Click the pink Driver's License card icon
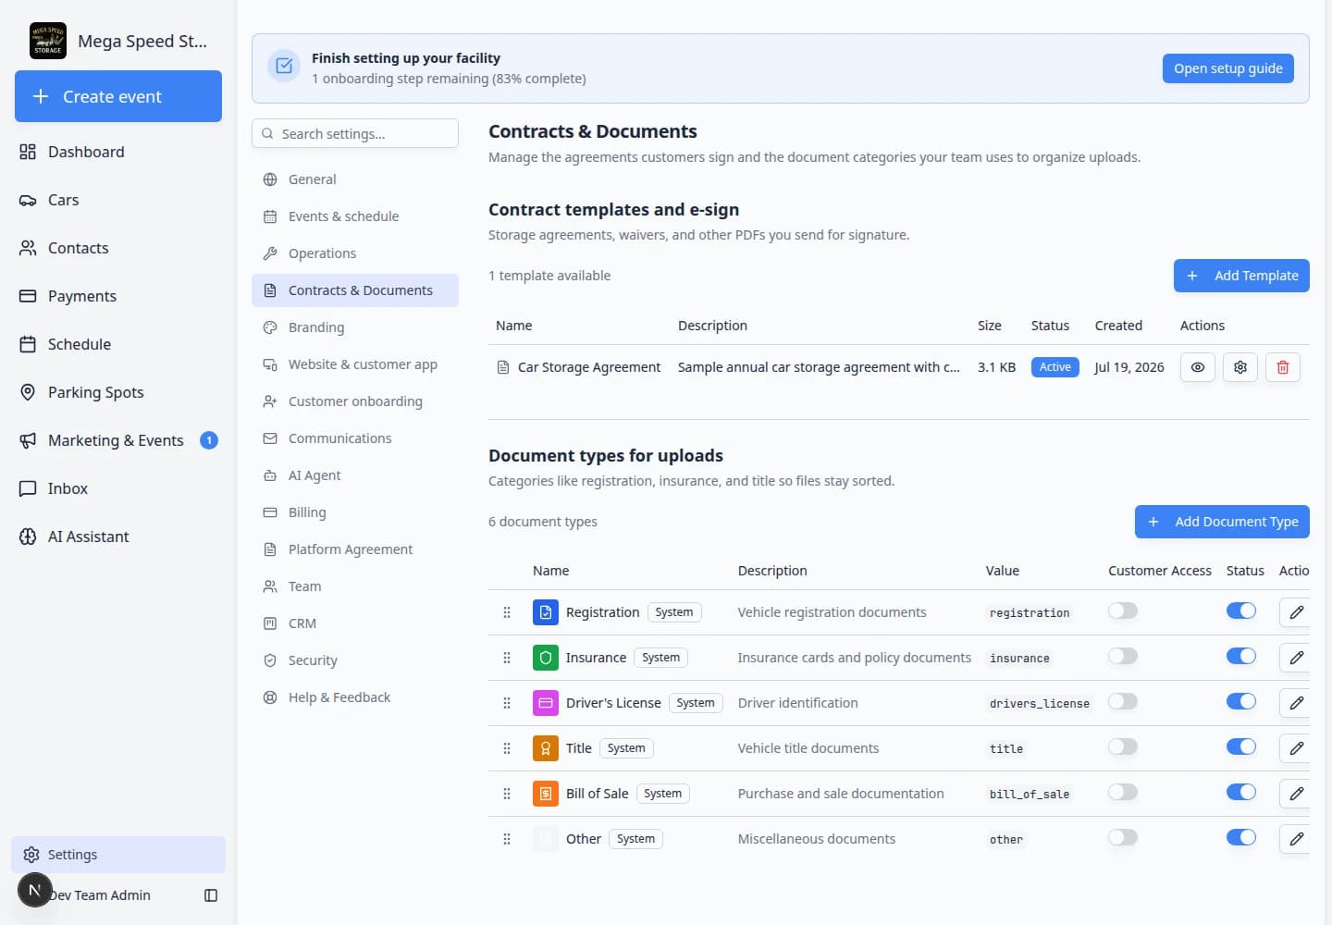1332x925 pixels. [x=546, y=703]
